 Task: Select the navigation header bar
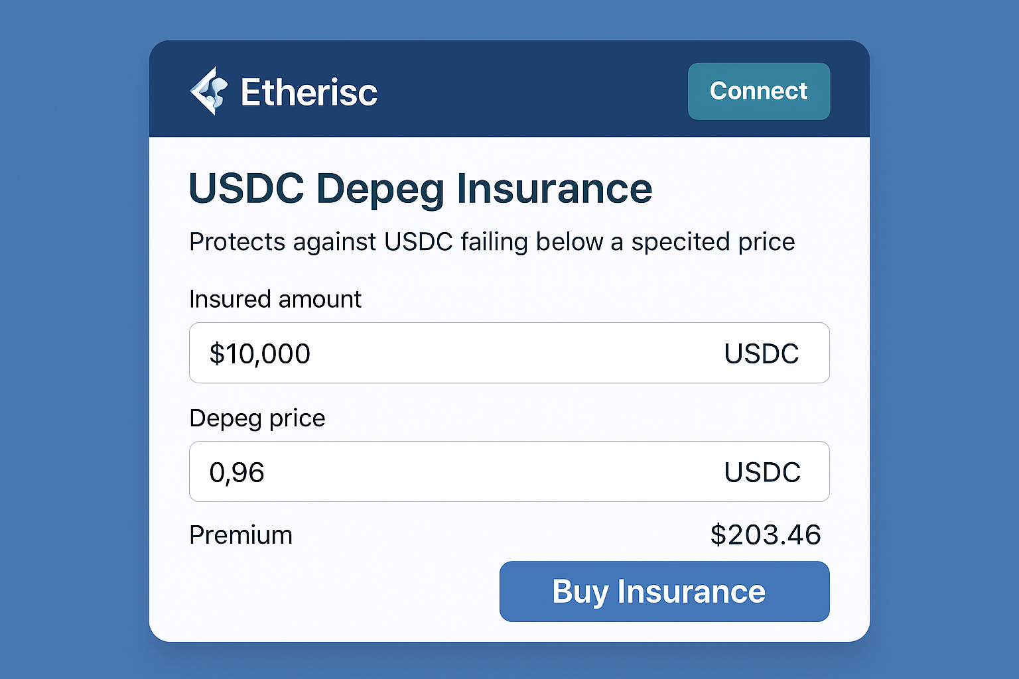tap(509, 89)
